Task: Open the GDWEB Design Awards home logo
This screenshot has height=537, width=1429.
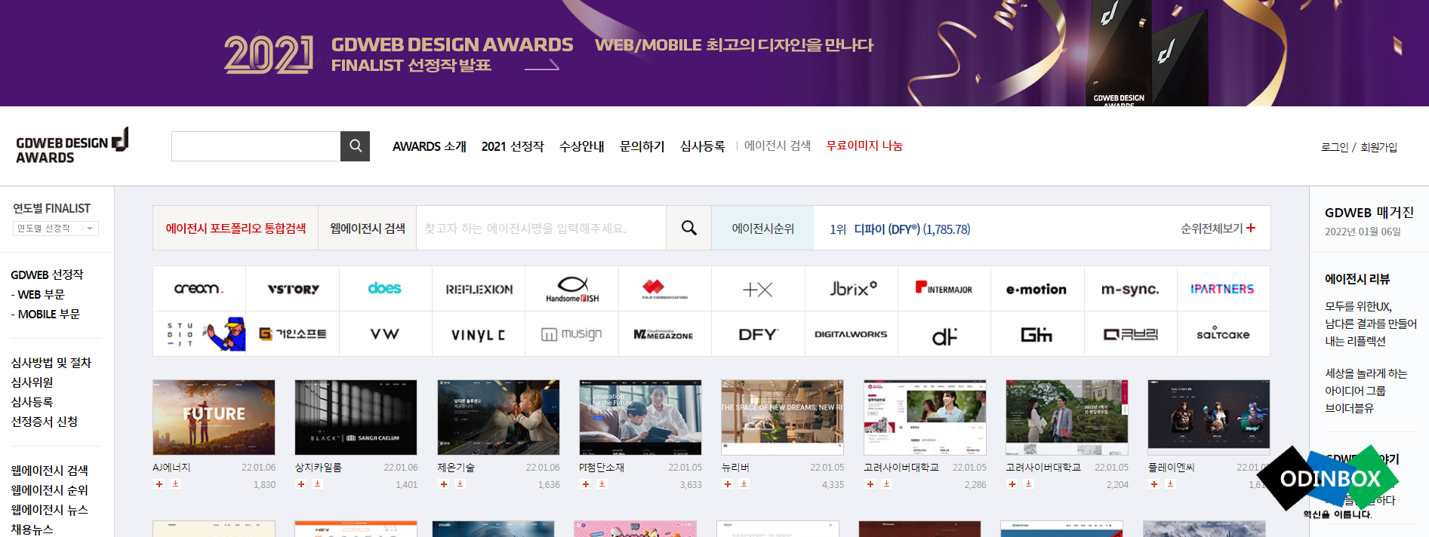Action: pyautogui.click(x=72, y=146)
